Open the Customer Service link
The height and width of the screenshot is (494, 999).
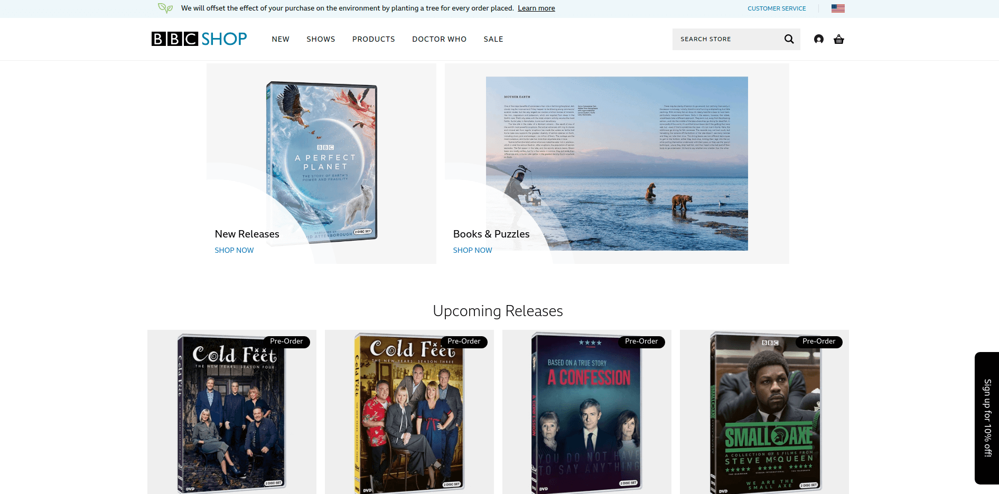coord(777,8)
